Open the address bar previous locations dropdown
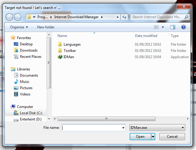The image size is (196, 150). (117, 17)
